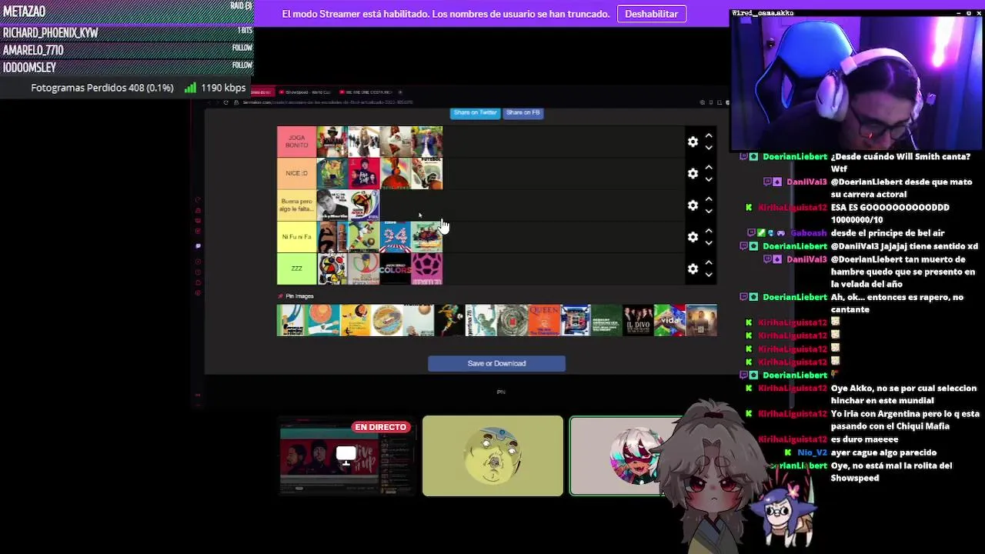Open settings gear for NICE :D row
Screen dimensions: 985x554
pyautogui.click(x=693, y=174)
